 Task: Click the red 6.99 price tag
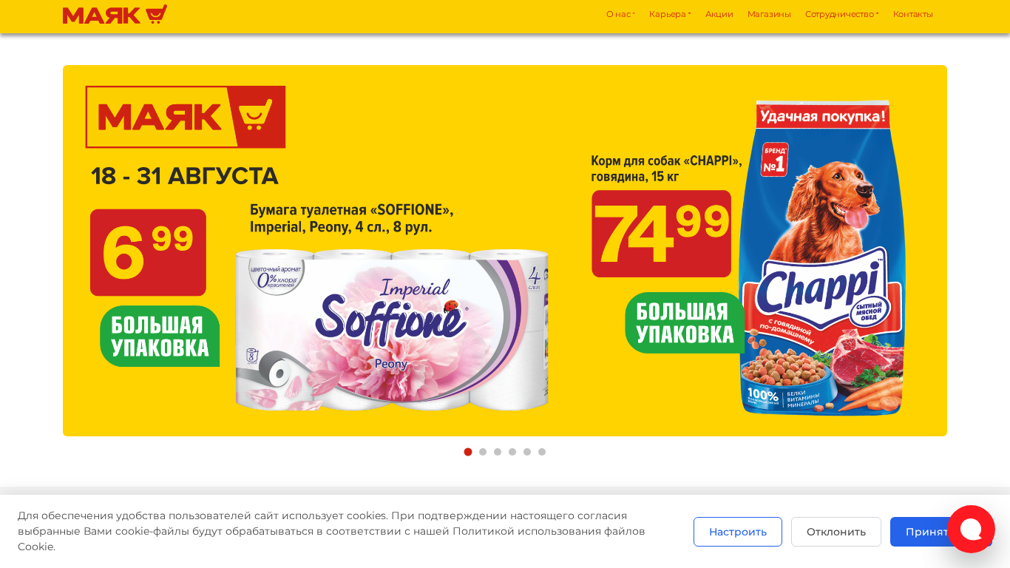pos(148,252)
